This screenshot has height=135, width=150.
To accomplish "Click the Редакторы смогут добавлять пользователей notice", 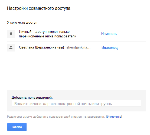I will click(x=56, y=117).
